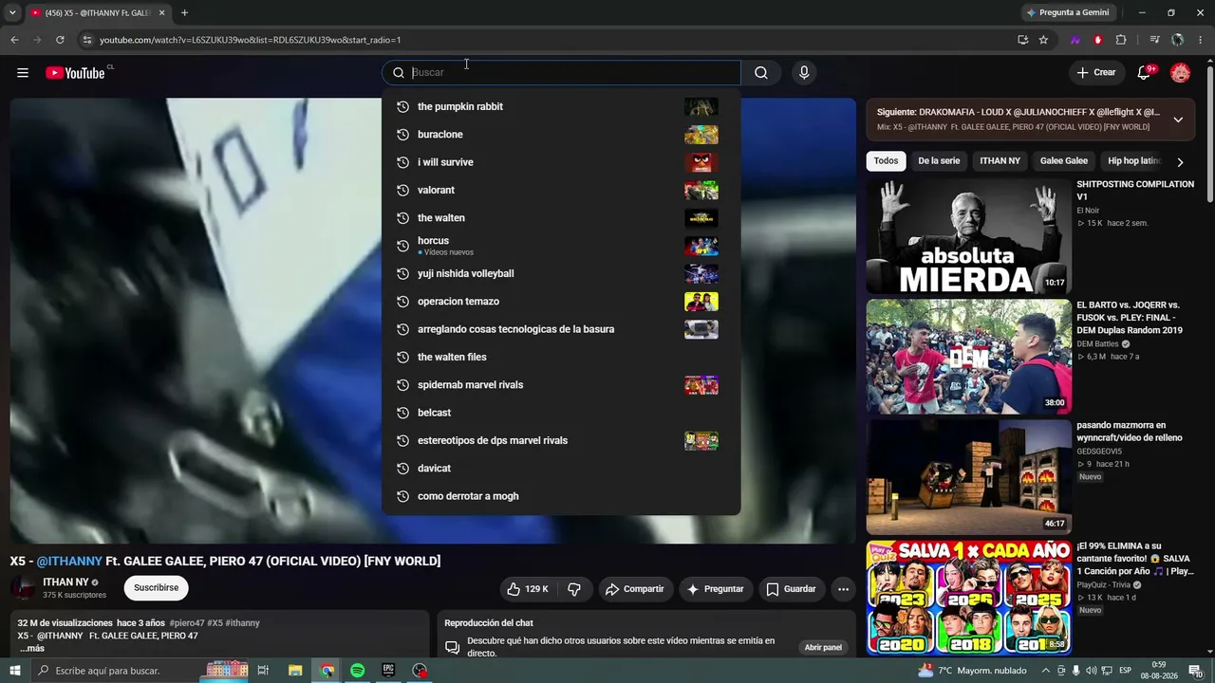The image size is (1215, 683).
Task: Open the 'EL BARTO vs. JOQERR' video thumbnail
Action: [969, 357]
